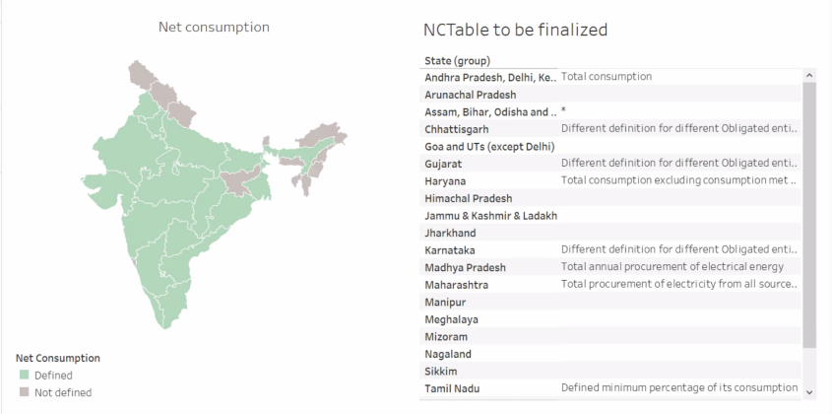Click the grey Jammu & Kashmir region on map

coord(146,76)
